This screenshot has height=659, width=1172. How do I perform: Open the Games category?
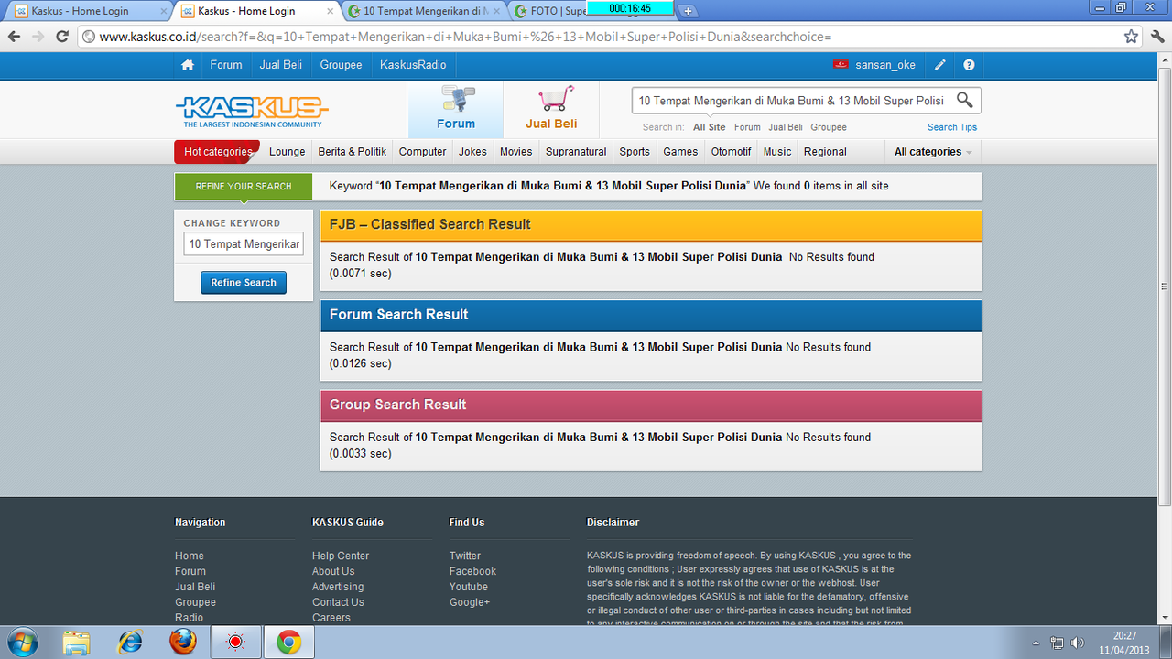tap(680, 152)
